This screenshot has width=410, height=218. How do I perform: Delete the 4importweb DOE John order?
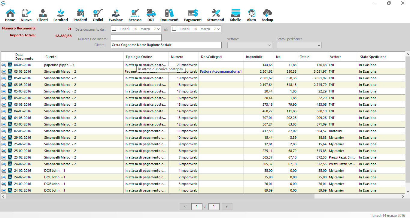coord(10,190)
